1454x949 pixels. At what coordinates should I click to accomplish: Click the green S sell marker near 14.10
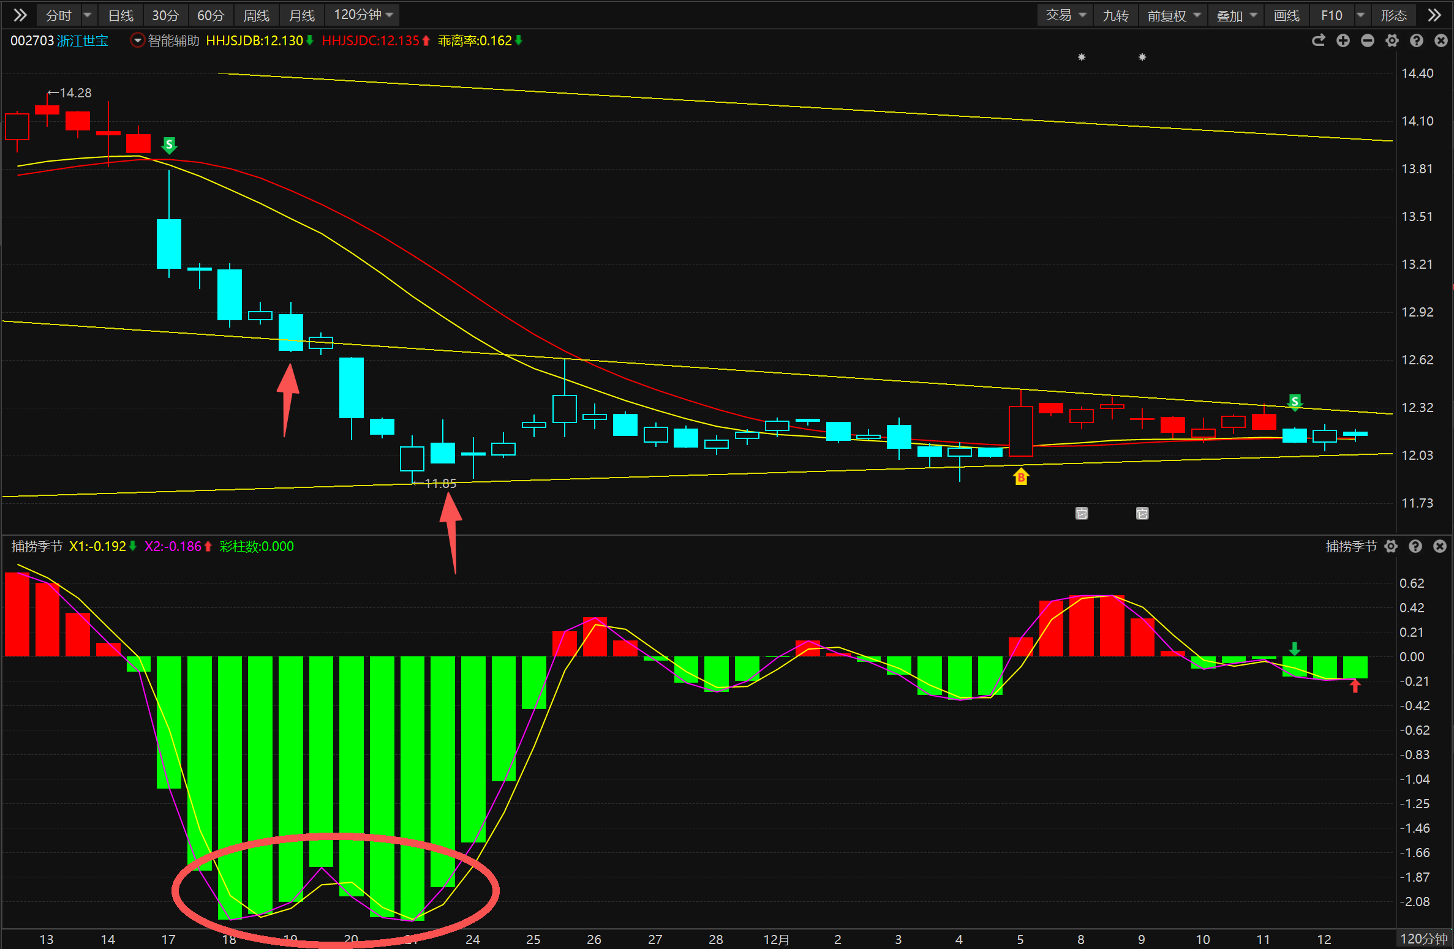[x=169, y=145]
